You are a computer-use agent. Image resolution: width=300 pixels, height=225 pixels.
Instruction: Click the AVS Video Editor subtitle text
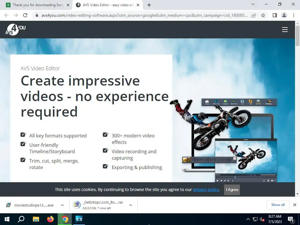(x=40, y=69)
